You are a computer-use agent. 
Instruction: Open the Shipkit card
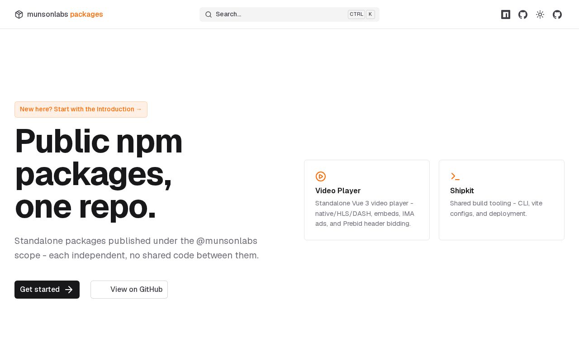pos(502,200)
